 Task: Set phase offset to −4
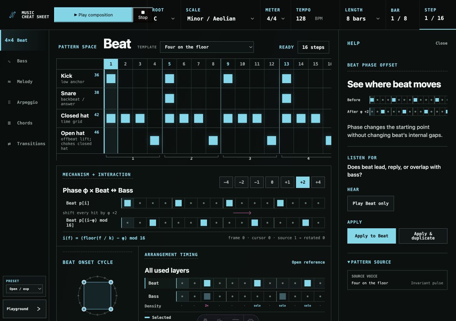[226, 182]
